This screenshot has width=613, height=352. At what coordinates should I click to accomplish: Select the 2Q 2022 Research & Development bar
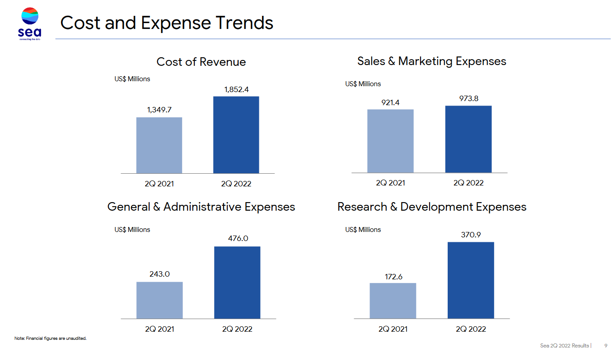(x=471, y=281)
